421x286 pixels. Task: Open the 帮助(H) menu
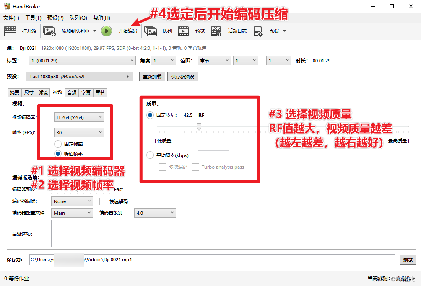pyautogui.click(x=101, y=18)
